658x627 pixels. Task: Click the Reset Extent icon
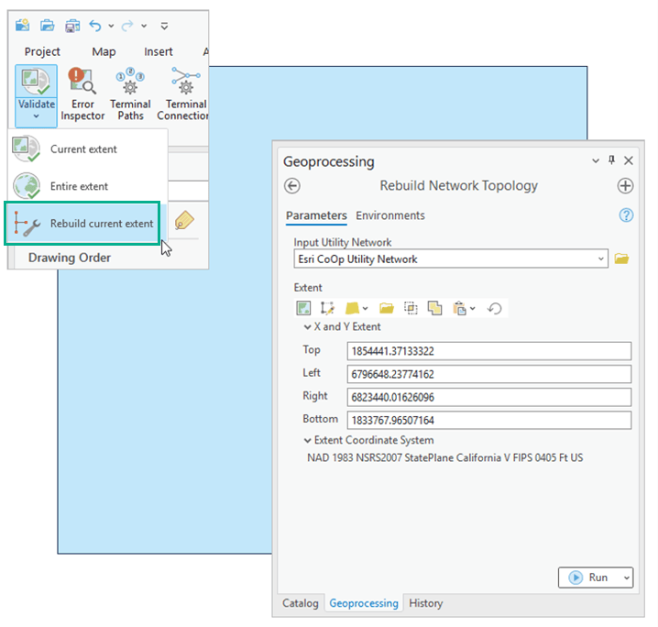click(495, 309)
